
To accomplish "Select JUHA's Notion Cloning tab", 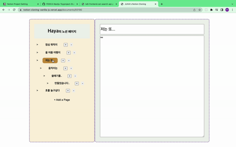I will click(138, 4).
